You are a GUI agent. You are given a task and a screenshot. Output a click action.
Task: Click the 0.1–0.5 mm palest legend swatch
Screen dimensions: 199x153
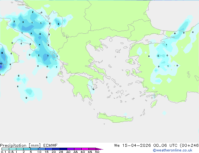(5, 149)
